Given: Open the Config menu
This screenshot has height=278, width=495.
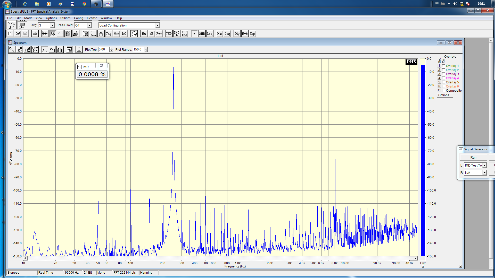Looking at the screenshot, I should (78, 18).
